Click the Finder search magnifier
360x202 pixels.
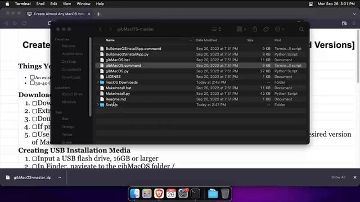[301, 29]
